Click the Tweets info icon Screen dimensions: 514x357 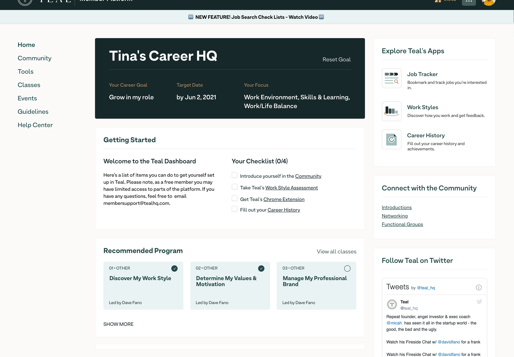[x=479, y=288]
